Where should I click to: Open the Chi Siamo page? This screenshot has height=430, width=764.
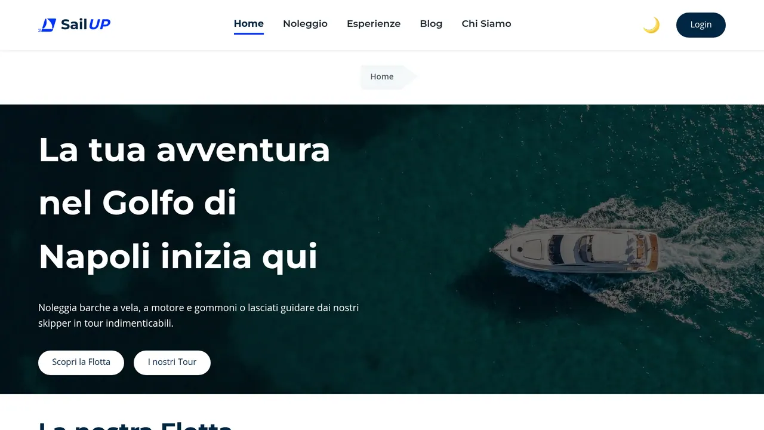[x=486, y=24]
